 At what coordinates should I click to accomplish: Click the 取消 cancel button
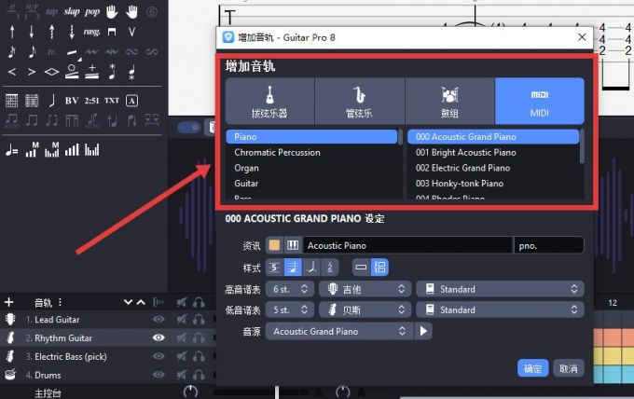pyautogui.click(x=569, y=368)
